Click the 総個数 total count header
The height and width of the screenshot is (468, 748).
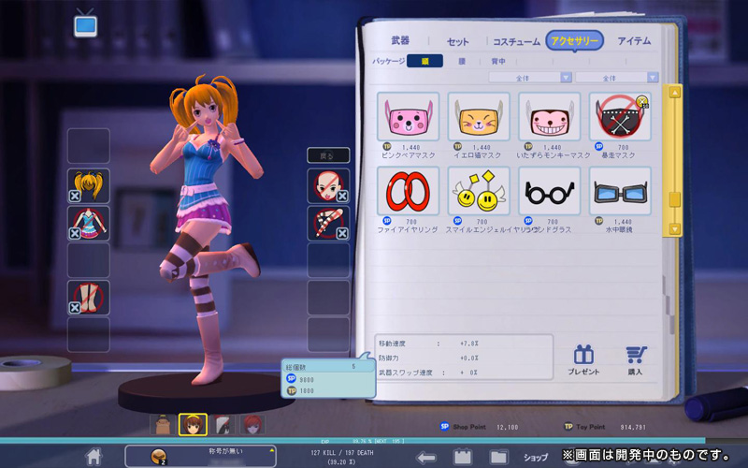(x=328, y=367)
